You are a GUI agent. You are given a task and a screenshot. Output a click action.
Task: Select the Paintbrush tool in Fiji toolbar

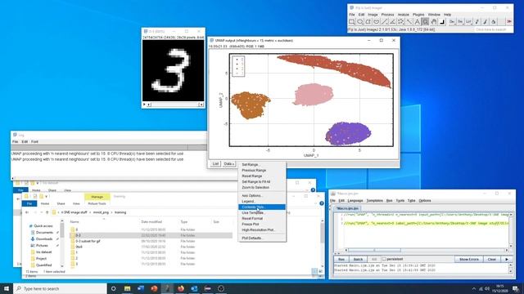click(x=485, y=22)
